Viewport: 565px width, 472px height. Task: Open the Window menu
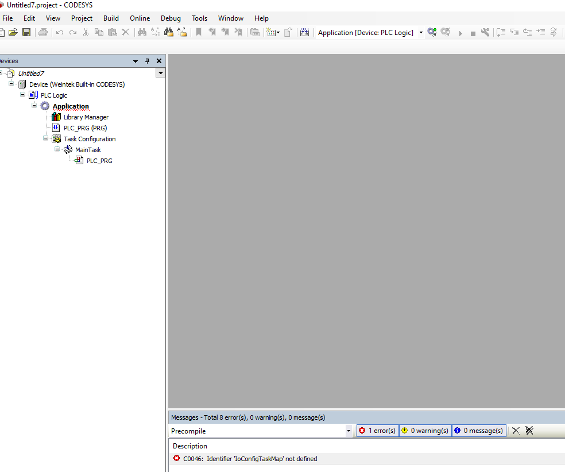tap(231, 18)
